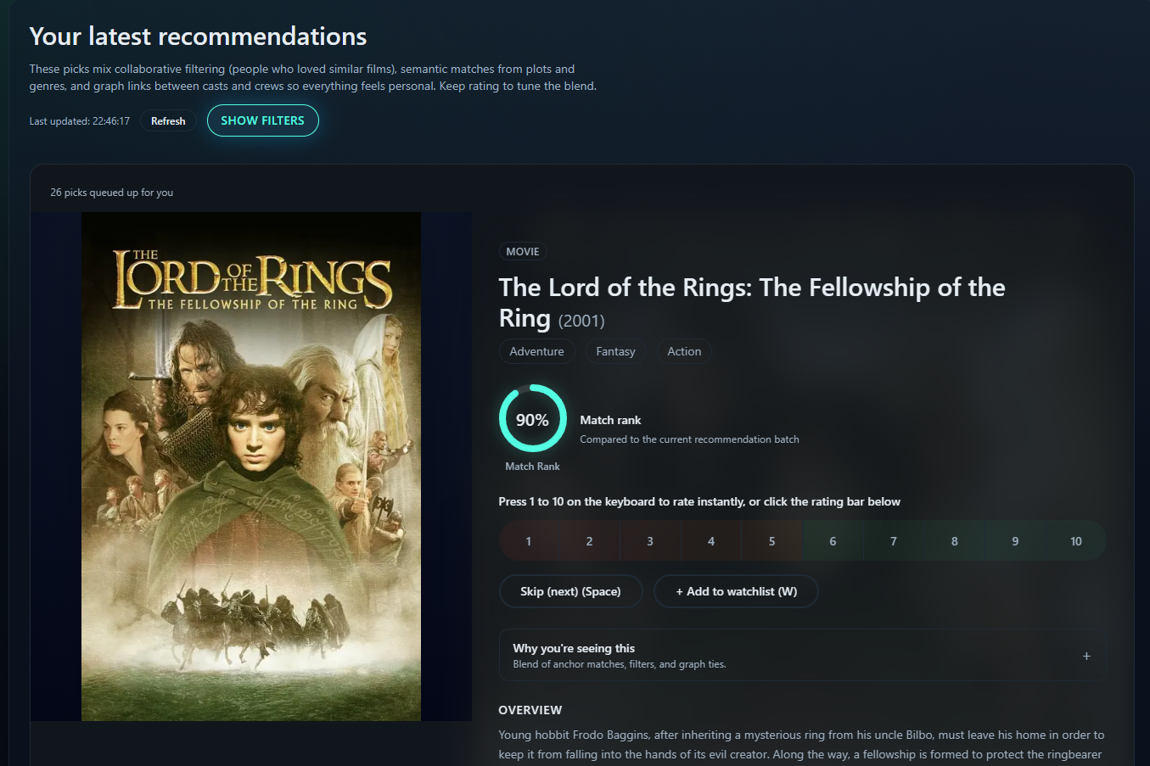Toggle the Adventure genre chip
Viewport: 1150px width, 766px height.
pos(536,350)
